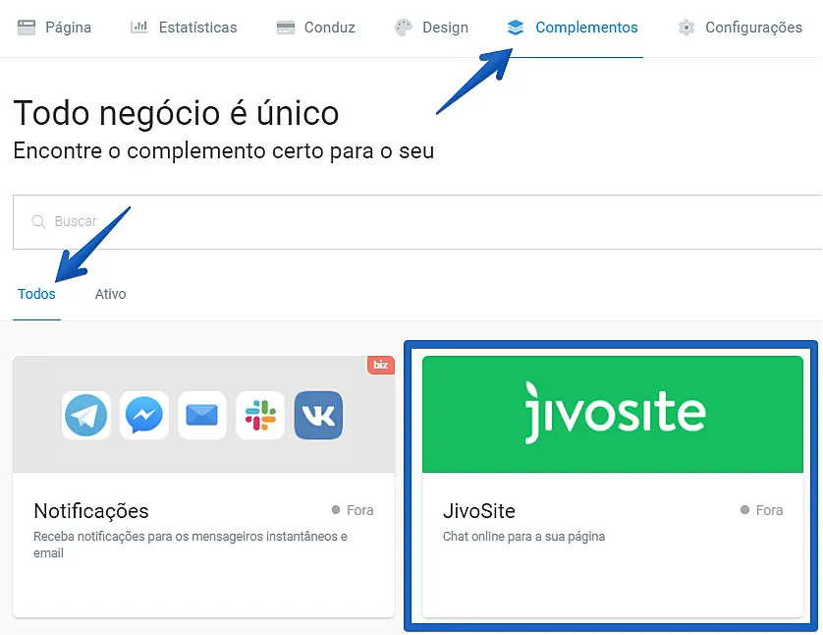The image size is (823, 635).
Task: Click the Slack icon in Notificações
Action: [x=260, y=415]
